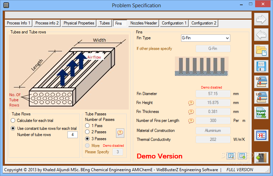Open the Configuration 1 tab

(174, 23)
